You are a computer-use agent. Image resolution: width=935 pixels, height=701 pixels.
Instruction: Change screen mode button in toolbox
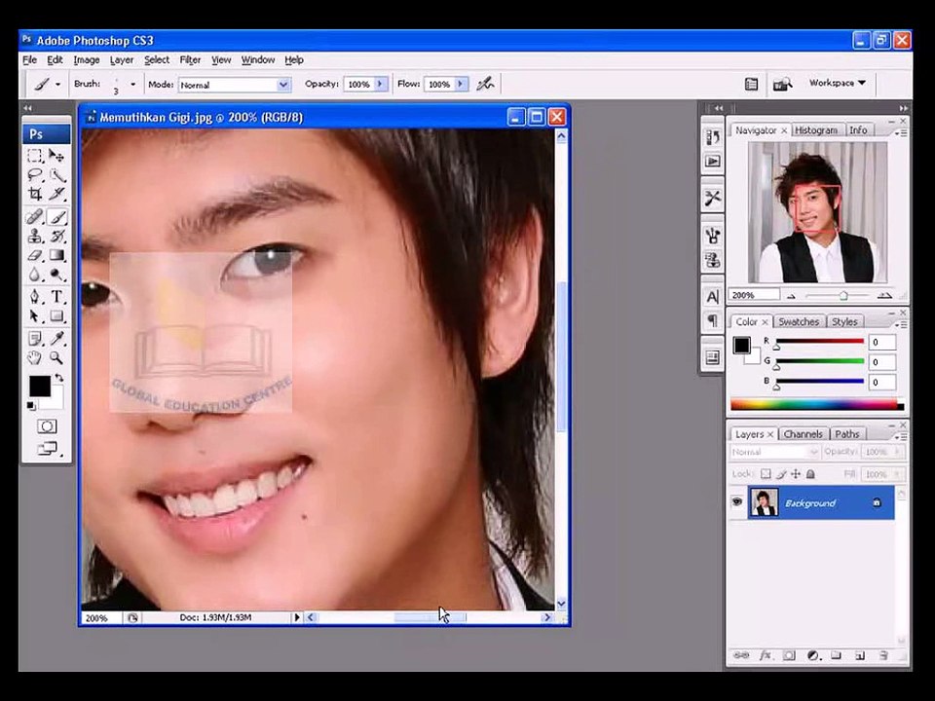[47, 448]
